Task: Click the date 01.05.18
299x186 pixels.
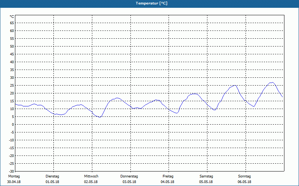Action: point(52,182)
